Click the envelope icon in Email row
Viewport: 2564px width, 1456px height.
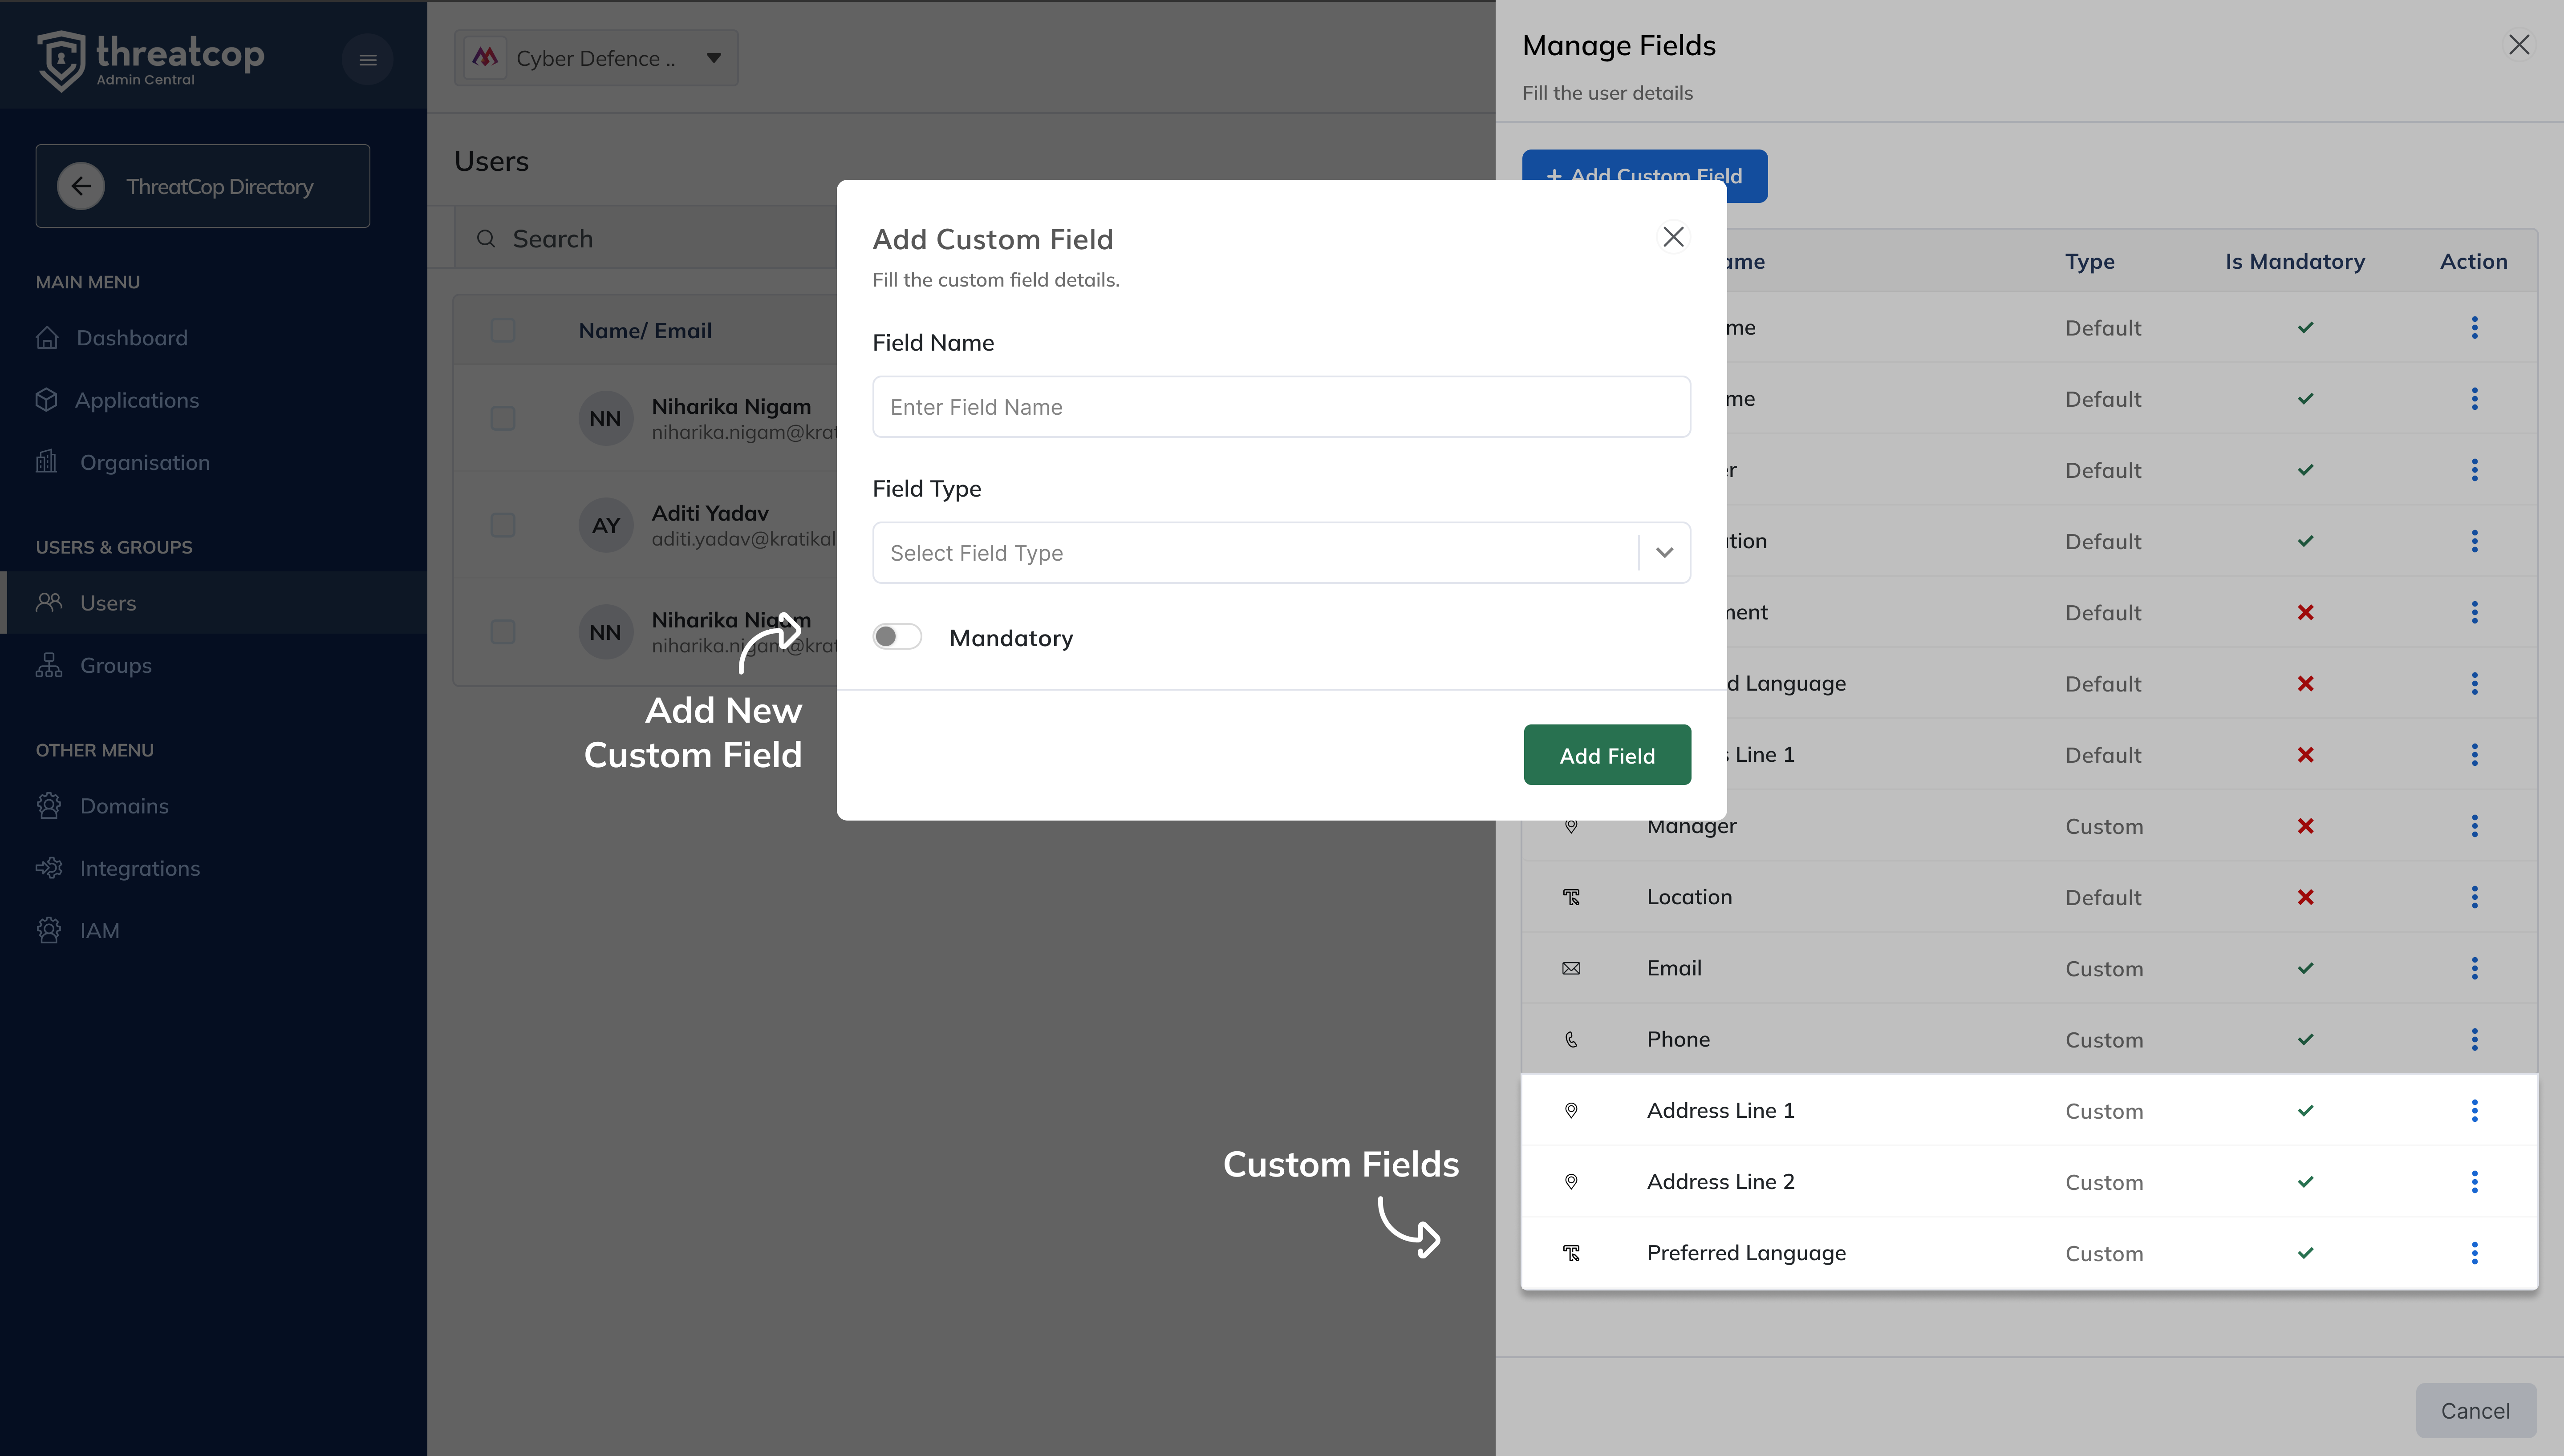pyautogui.click(x=1571, y=968)
